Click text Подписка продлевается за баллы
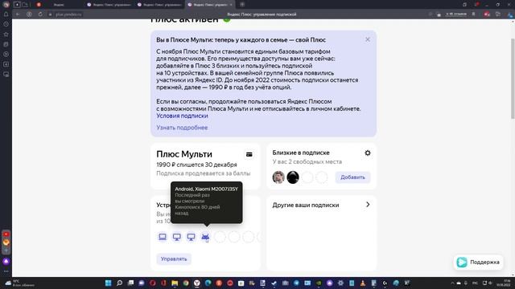 [204, 173]
